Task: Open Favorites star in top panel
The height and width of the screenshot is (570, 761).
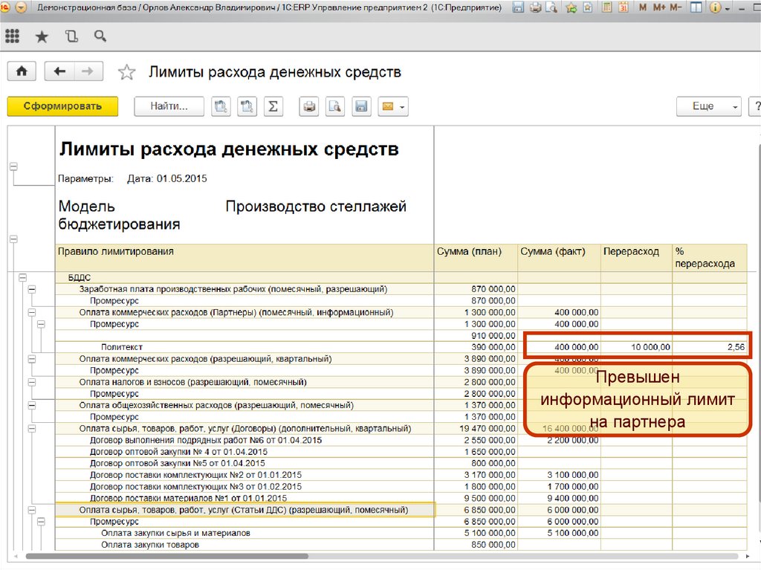Action: click(x=42, y=36)
